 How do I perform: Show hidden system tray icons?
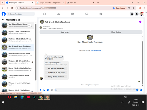tap(122, 102)
